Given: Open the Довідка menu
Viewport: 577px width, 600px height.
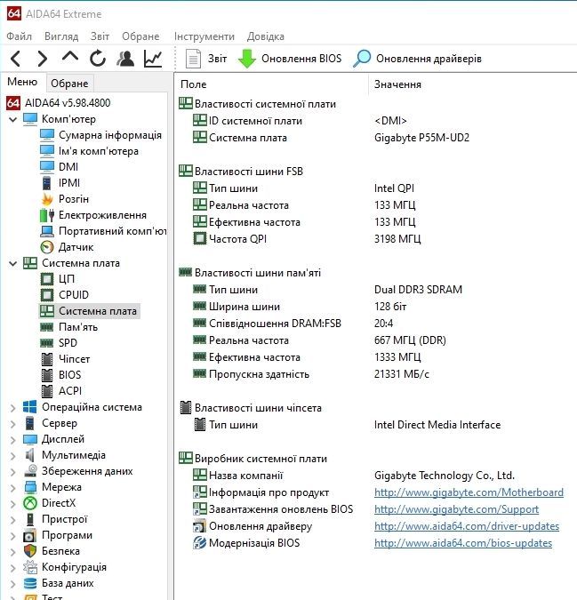Looking at the screenshot, I should point(266,36).
